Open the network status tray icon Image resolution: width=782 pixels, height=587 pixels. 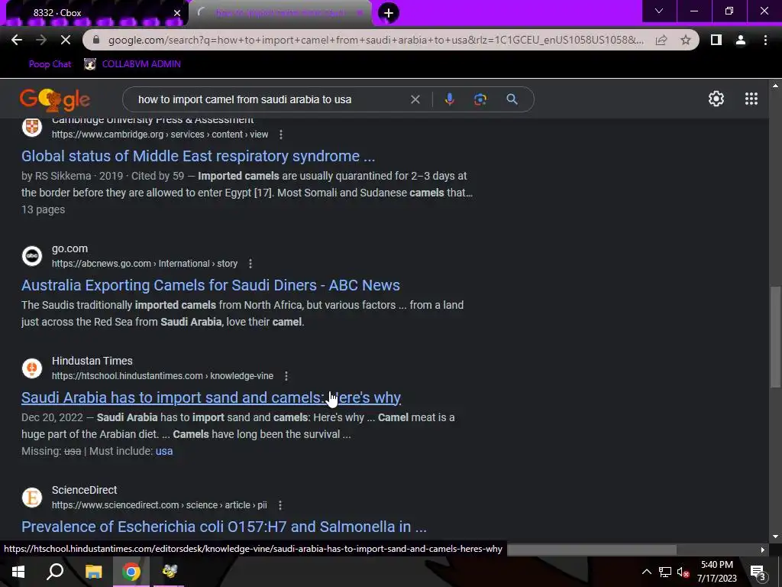[x=665, y=572]
